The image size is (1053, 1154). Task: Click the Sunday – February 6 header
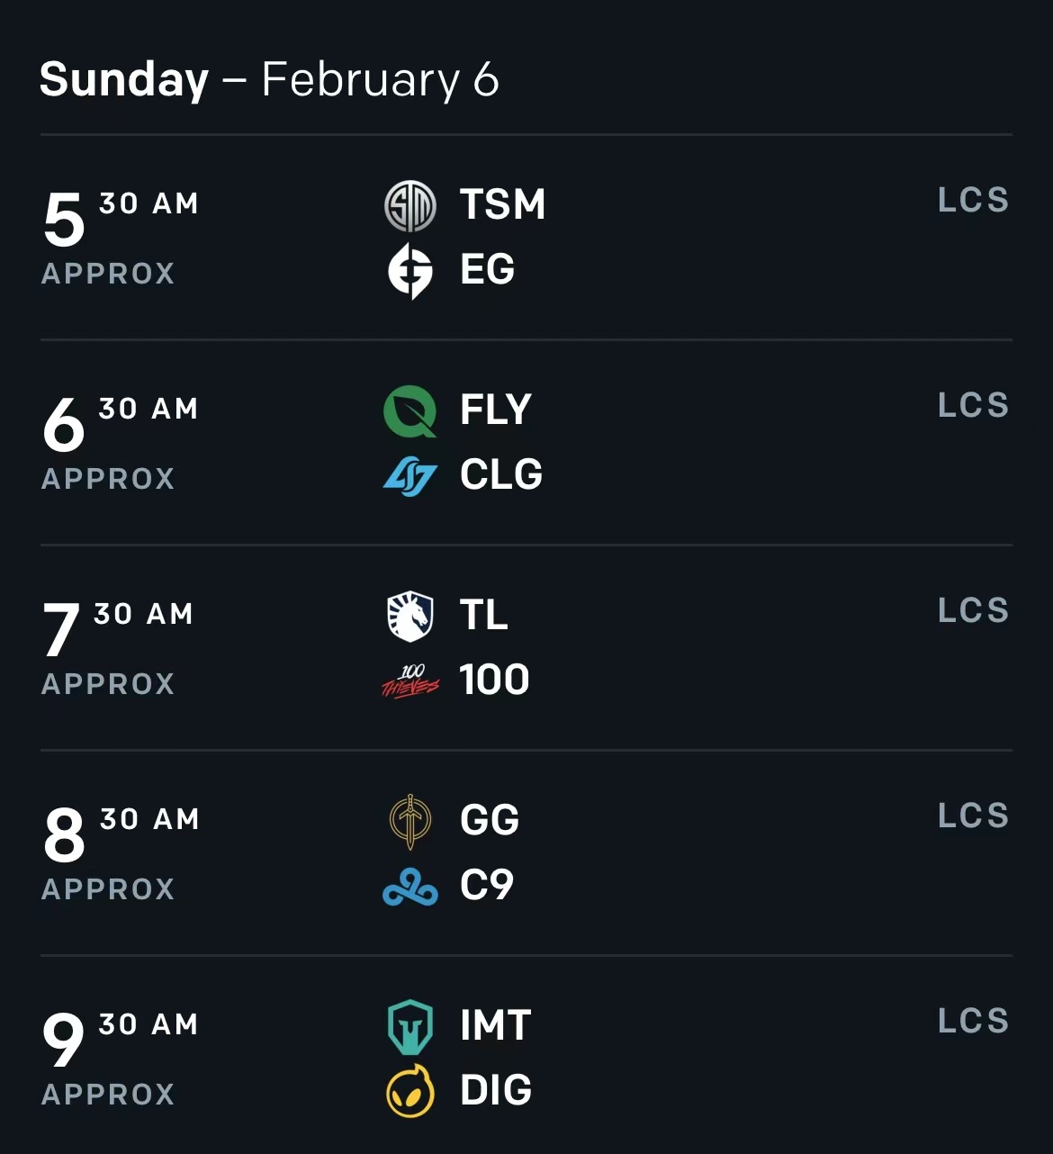coord(269,79)
